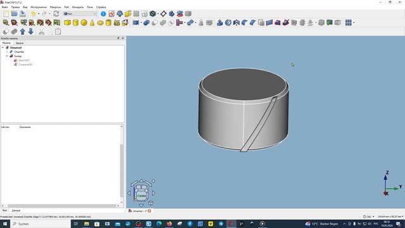Collapse the Unnamed document tree node
405x228 pixels.
point(3,47)
